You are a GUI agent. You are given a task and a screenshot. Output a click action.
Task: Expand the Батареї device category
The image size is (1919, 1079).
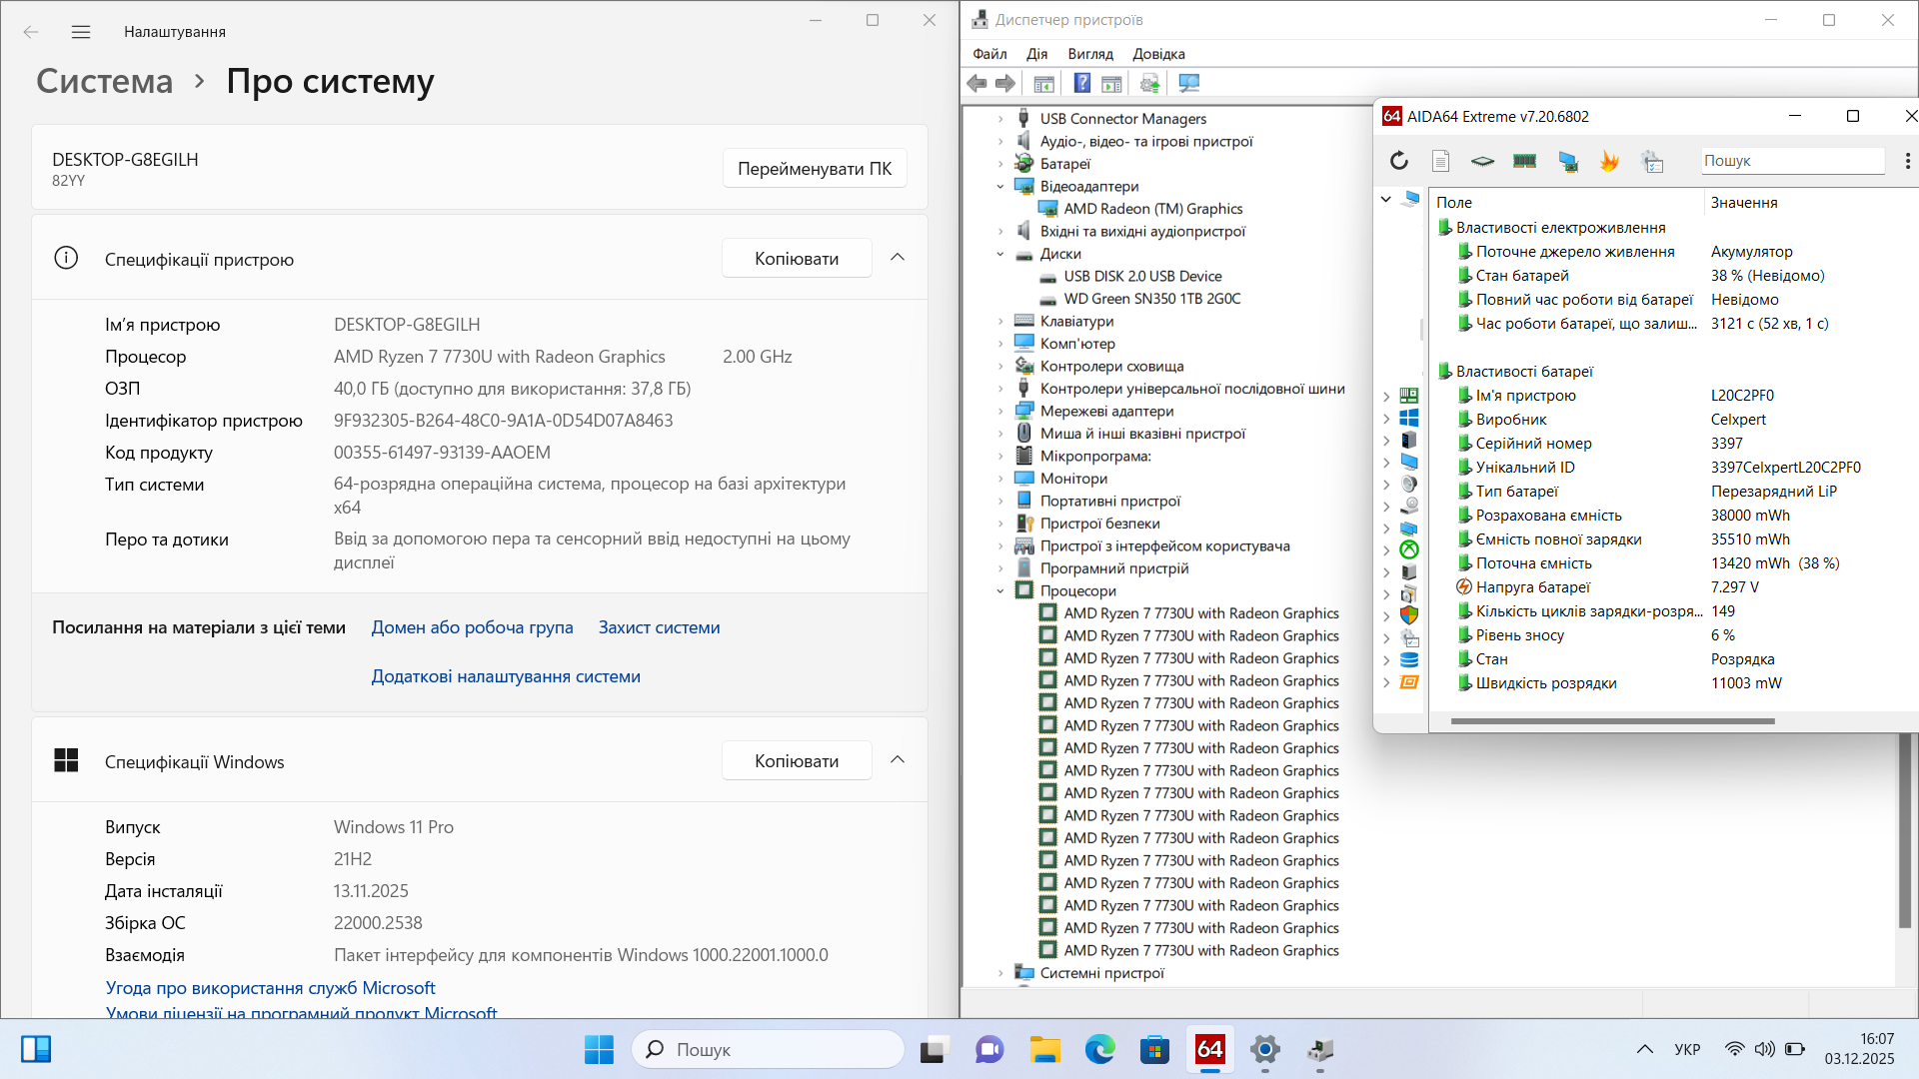(x=1000, y=164)
